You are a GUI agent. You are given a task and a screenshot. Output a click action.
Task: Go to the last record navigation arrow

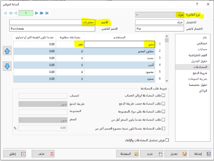click(47, 13)
